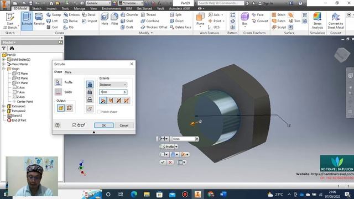Click the Profile selector button
This screenshot has width=354, height=199.
pyautogui.click(x=58, y=82)
